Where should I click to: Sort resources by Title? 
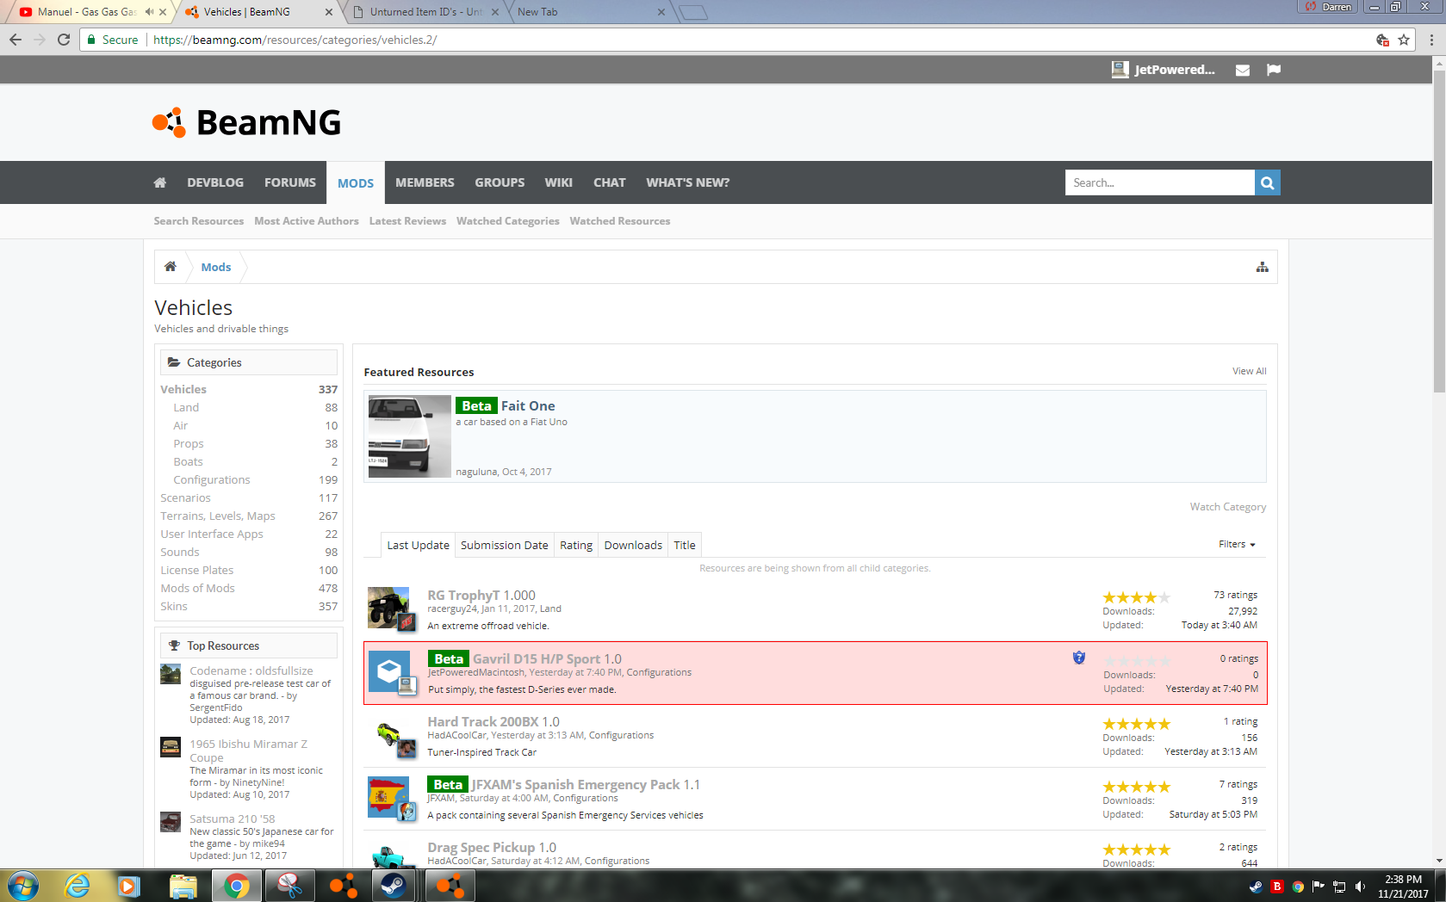(685, 545)
